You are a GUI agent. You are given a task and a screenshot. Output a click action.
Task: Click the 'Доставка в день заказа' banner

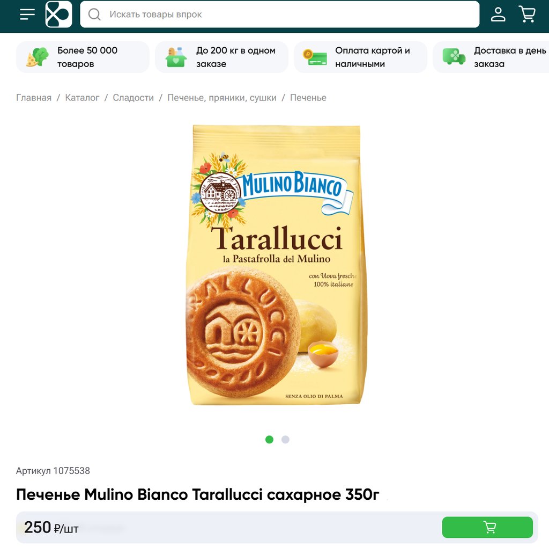click(491, 57)
